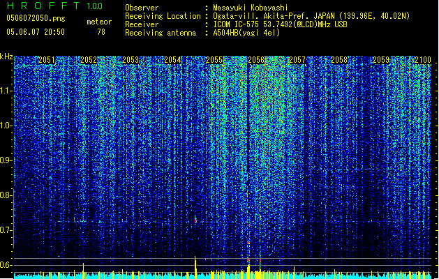Click the meteor count value 78
Viewport: 439px width, 279px height.
[101, 32]
